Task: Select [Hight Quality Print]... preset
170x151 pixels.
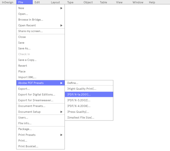Action: [x=89, y=89]
